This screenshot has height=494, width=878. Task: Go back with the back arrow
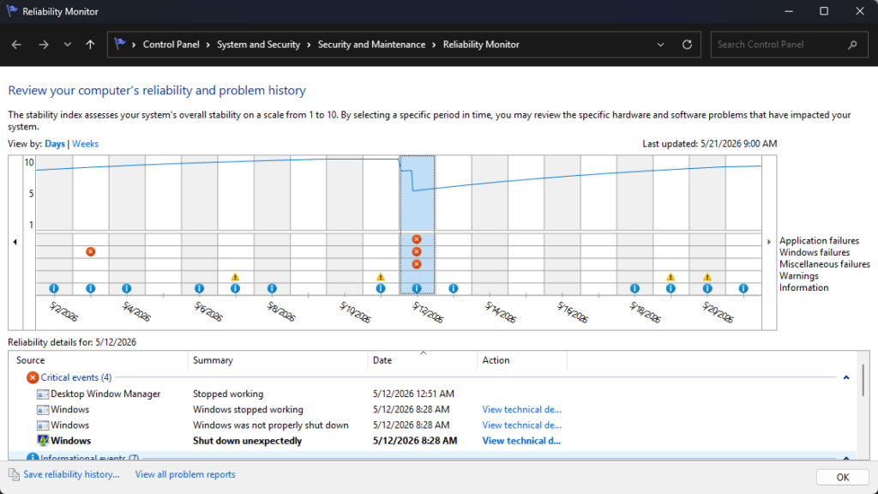click(16, 45)
